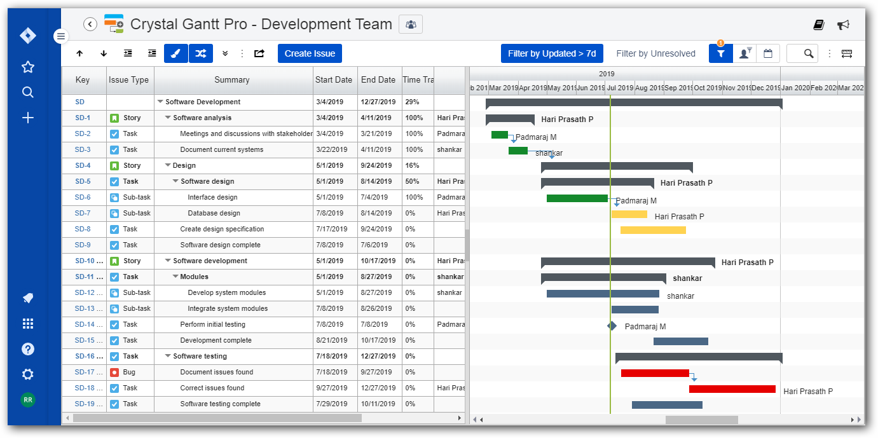Click the table's horizontal scrollbar thumb
The width and height of the screenshot is (878, 438).
[x=217, y=418]
